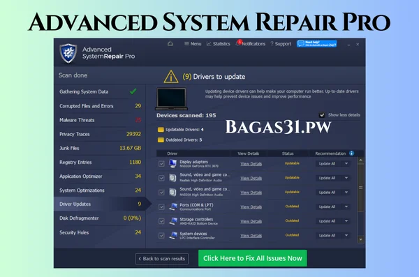Click the driver list scrollbar thumb

[361, 188]
